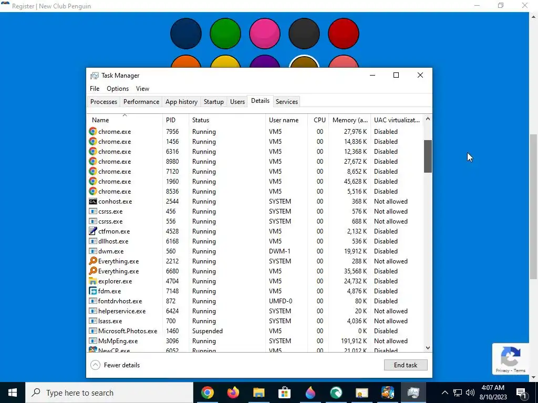Click the Task Manager taskbar icon
Image resolution: width=538 pixels, height=403 pixels.
(413, 393)
